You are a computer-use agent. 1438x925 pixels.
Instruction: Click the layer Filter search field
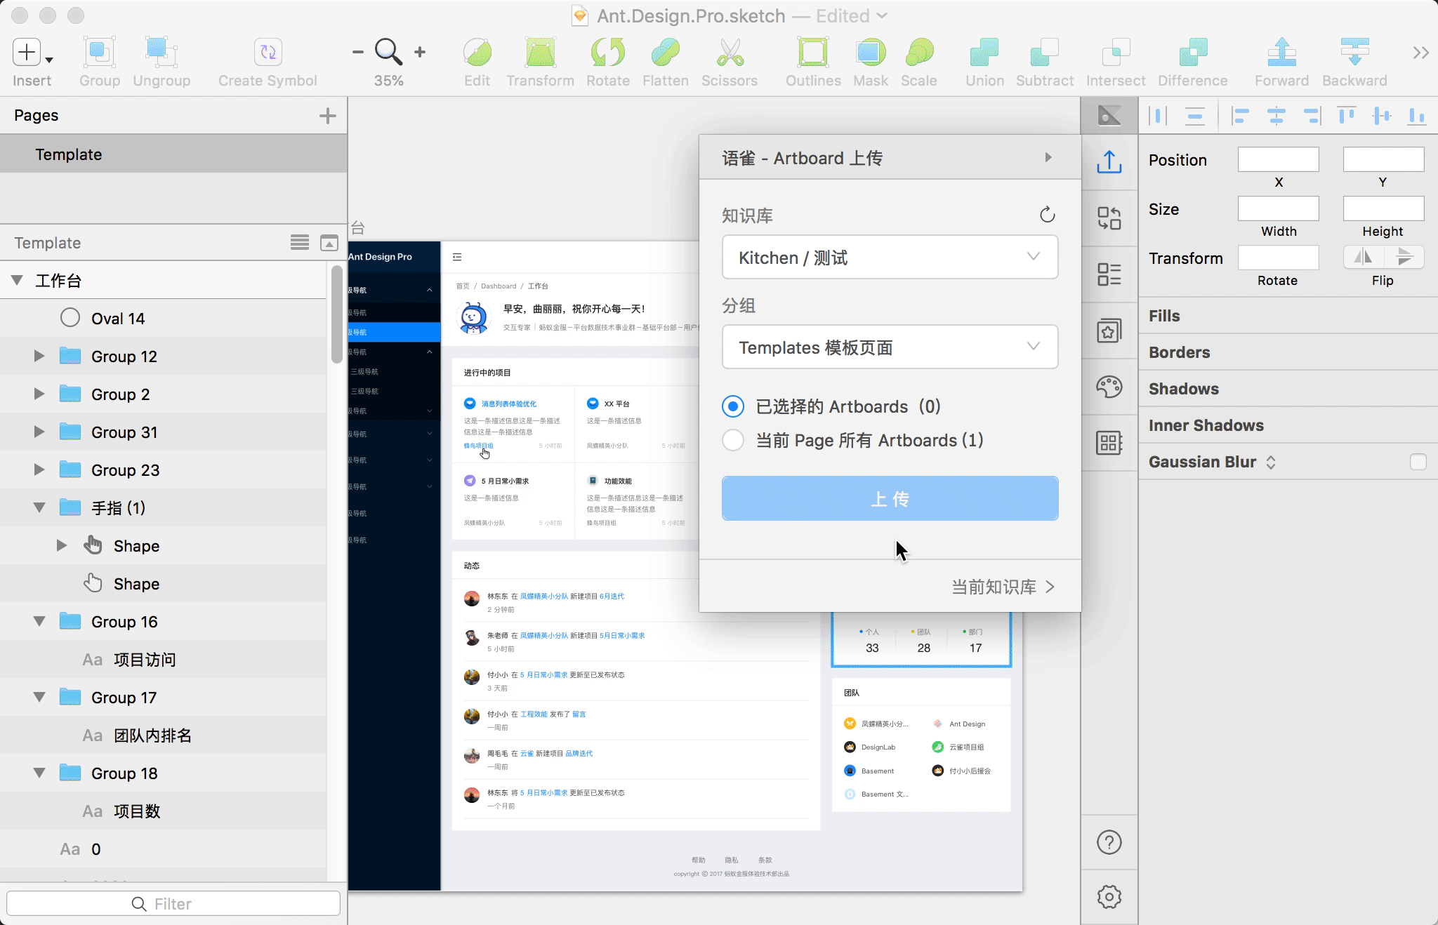click(x=173, y=904)
